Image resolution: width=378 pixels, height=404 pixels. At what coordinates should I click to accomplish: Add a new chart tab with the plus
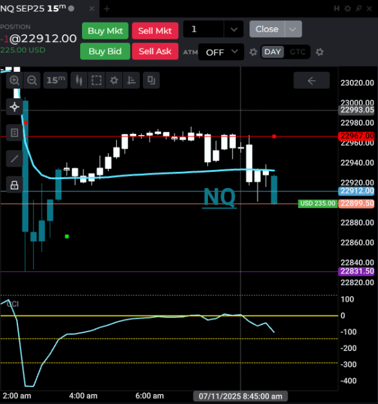(x=107, y=9)
